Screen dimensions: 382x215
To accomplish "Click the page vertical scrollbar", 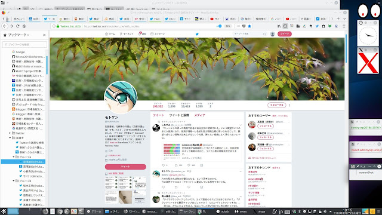I will tap(346, 48).
